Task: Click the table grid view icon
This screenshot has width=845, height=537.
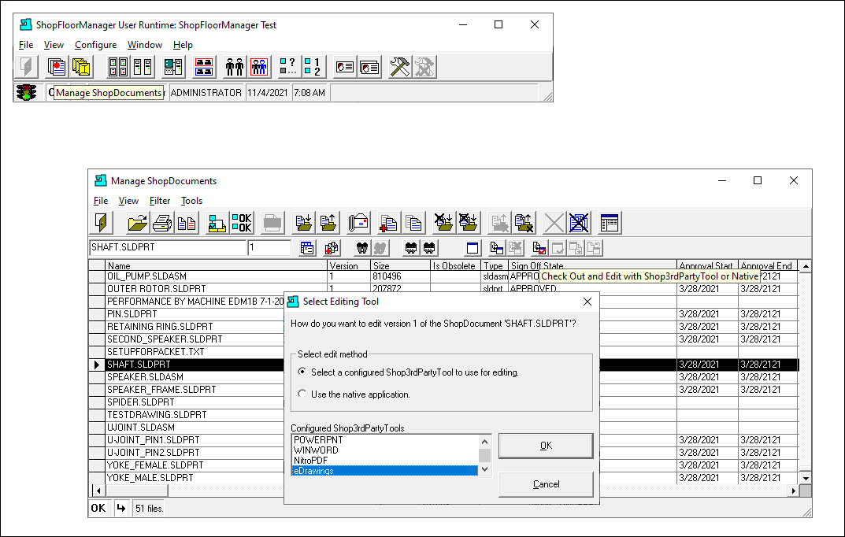Action: point(610,223)
